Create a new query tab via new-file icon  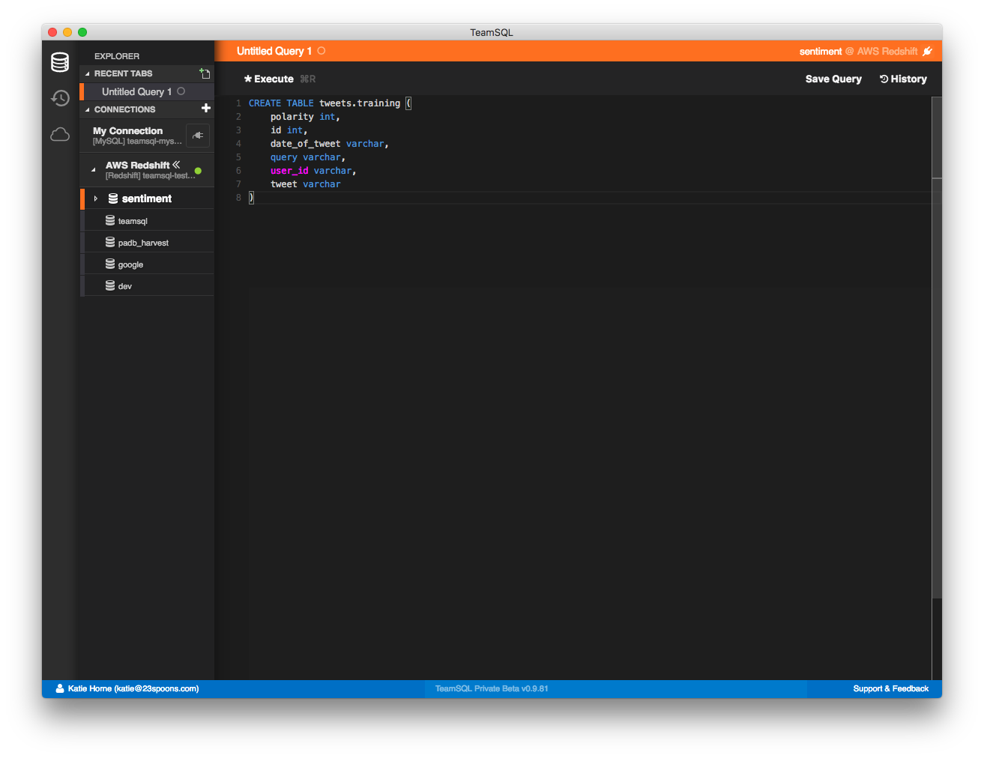click(205, 73)
